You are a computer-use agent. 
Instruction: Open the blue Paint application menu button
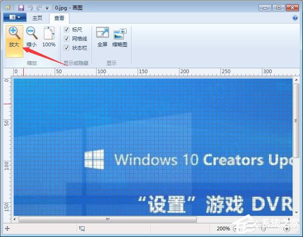pyautogui.click(x=15, y=17)
